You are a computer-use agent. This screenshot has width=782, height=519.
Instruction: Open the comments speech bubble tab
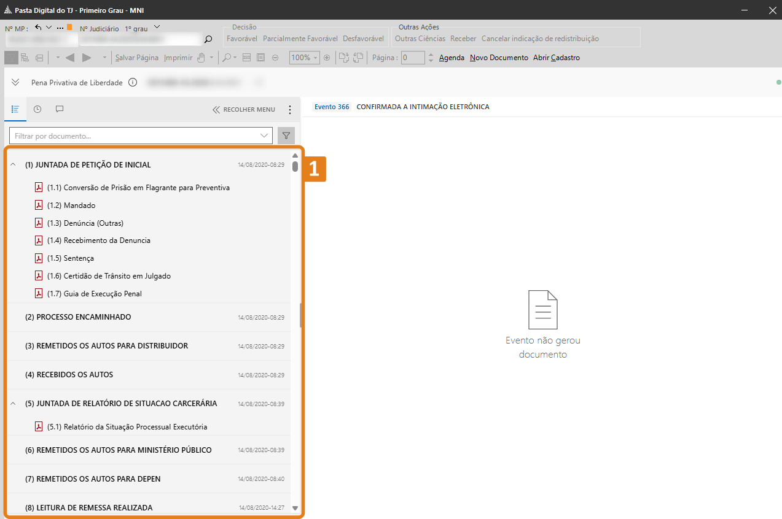click(60, 109)
